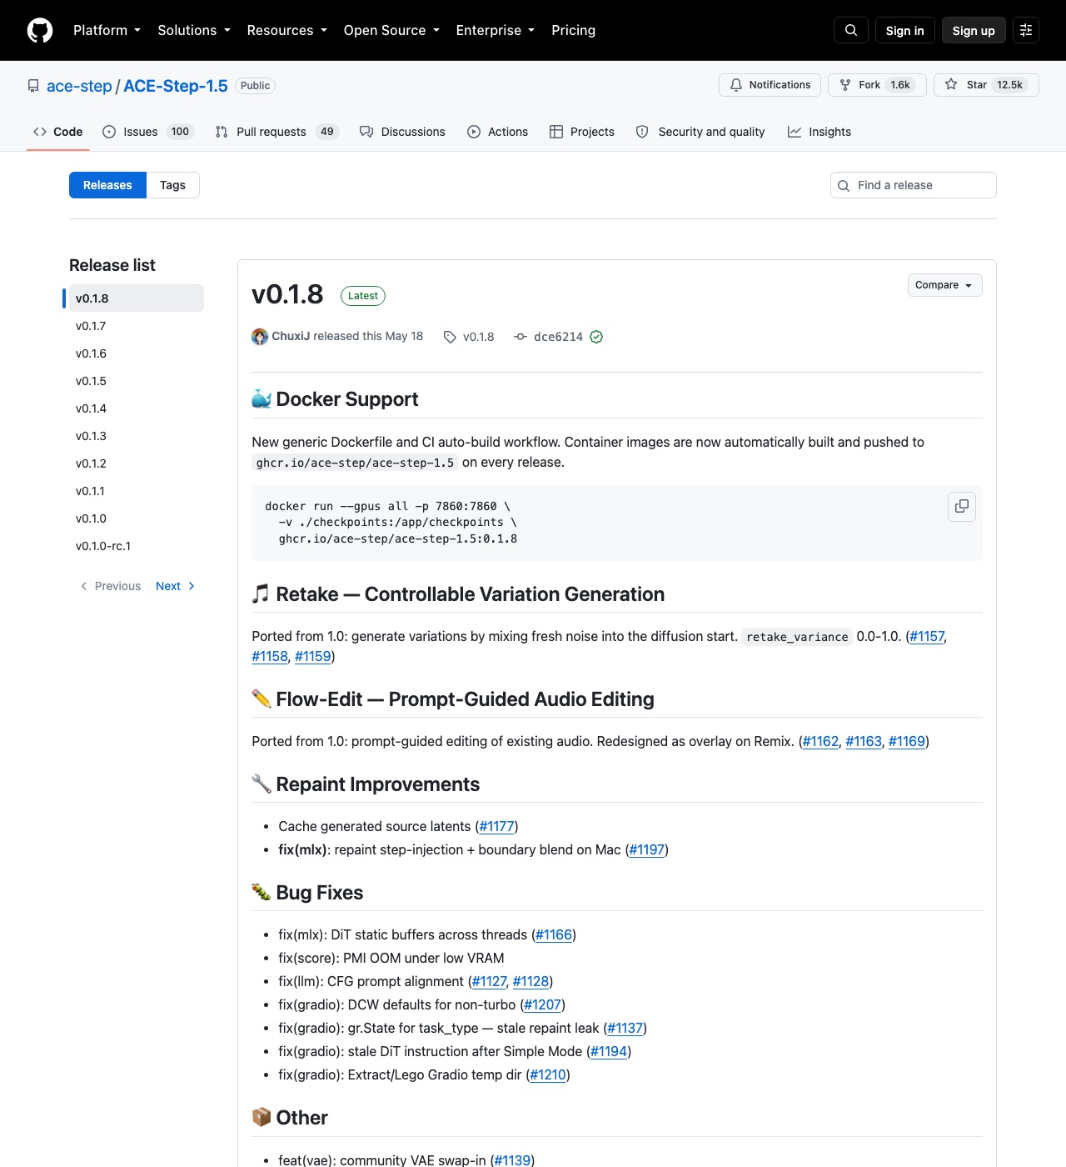Select v0.1.8 in the release list
1066x1167 pixels.
click(136, 298)
